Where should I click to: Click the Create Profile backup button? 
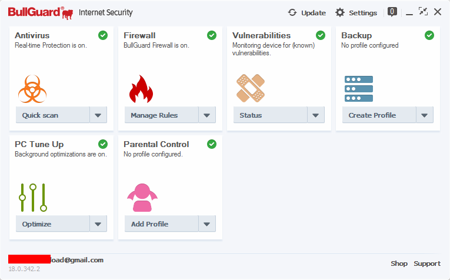[x=379, y=115]
